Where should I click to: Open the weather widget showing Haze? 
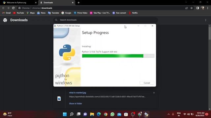[8, 114]
